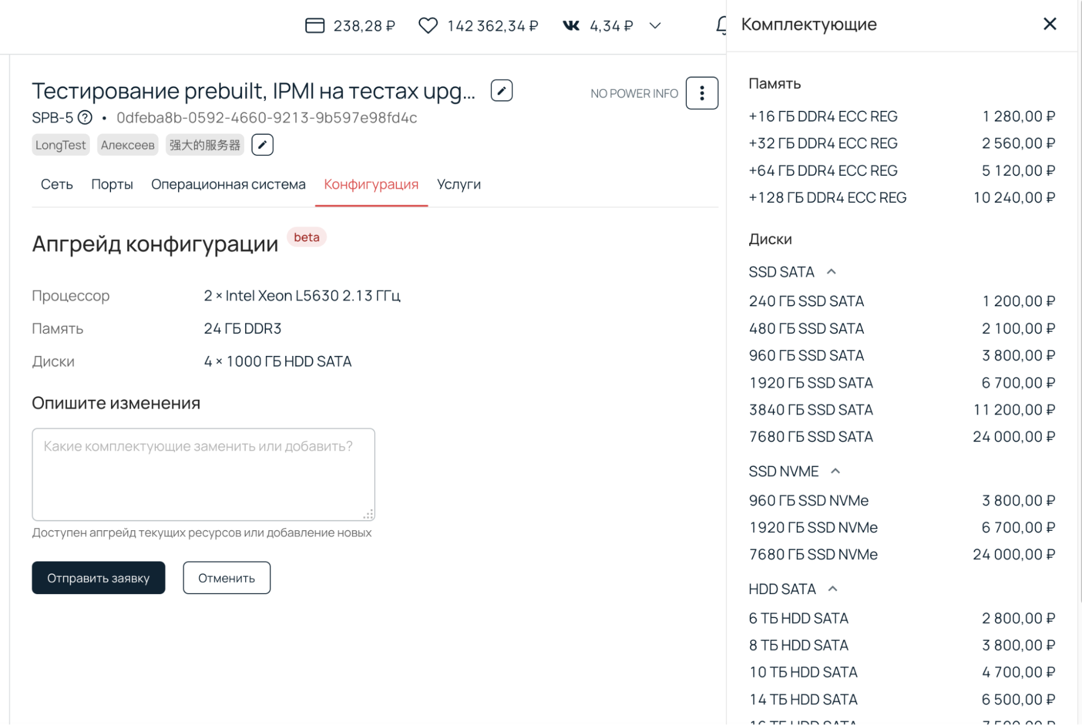The width and height of the screenshot is (1082, 725).
Task: Switch to the Услуги tab
Action: (458, 184)
